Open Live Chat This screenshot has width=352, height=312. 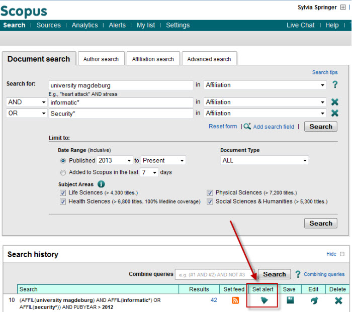click(300, 25)
